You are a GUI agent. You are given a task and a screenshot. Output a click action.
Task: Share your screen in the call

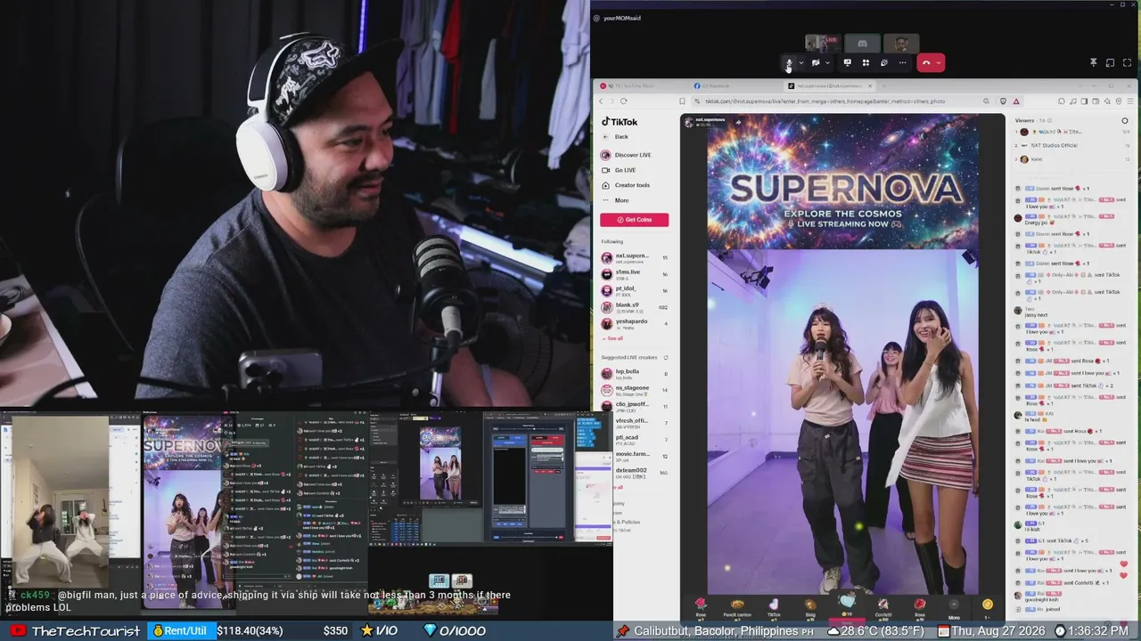pos(847,63)
